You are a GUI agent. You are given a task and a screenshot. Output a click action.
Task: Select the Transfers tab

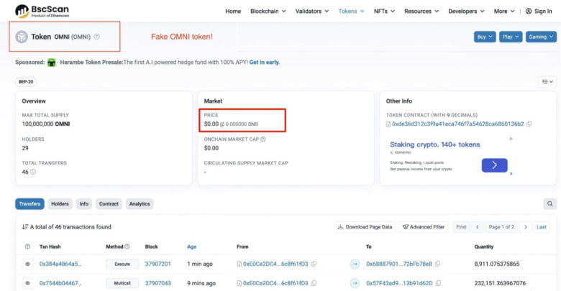click(29, 204)
